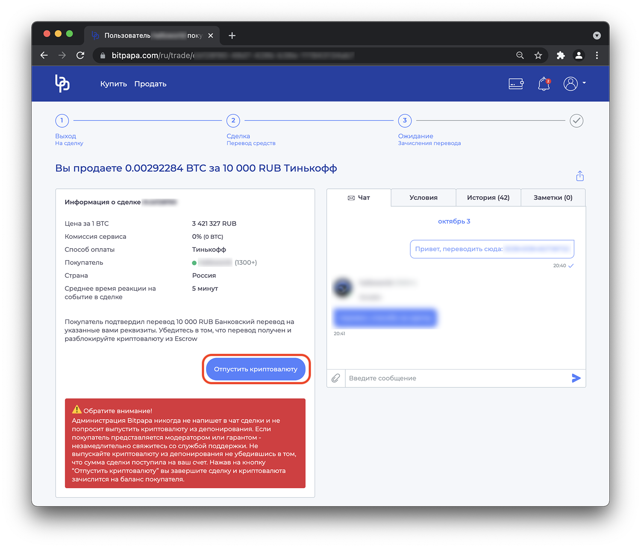Open the История (42) tab
Viewport: 641px width, 548px height.
pos(488,198)
